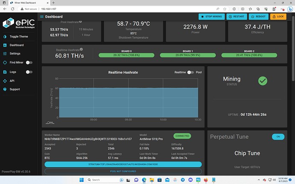Show hidden system tray icons chevron
This screenshot has height=184, width=295.
(x=259, y=180)
